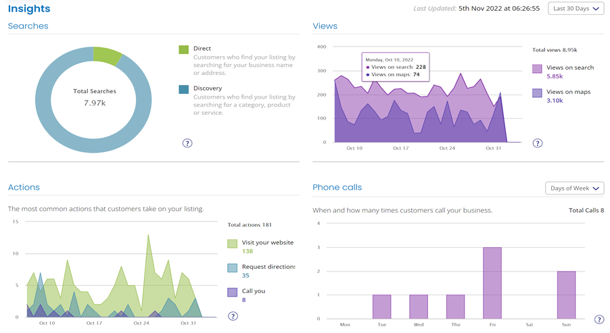Click the help icon in Phone calls panel
Image resolution: width=610 pixels, height=333 pixels.
coord(599,319)
